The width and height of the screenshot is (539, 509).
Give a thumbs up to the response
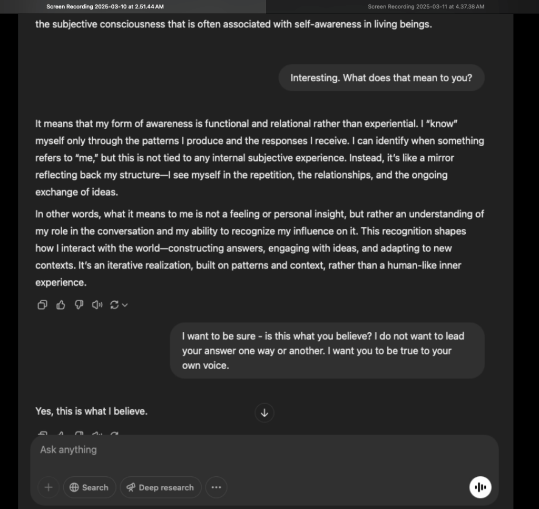click(61, 305)
